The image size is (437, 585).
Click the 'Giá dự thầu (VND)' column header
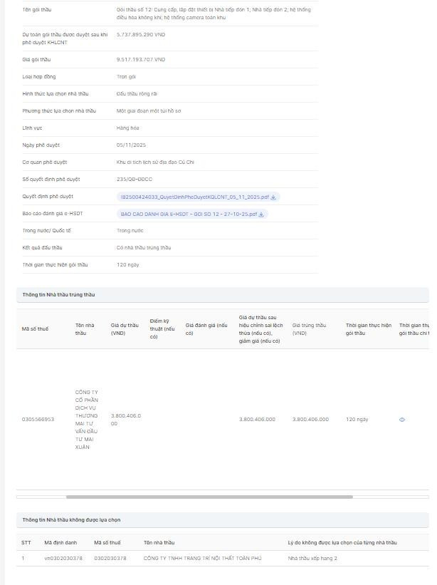[125, 328]
